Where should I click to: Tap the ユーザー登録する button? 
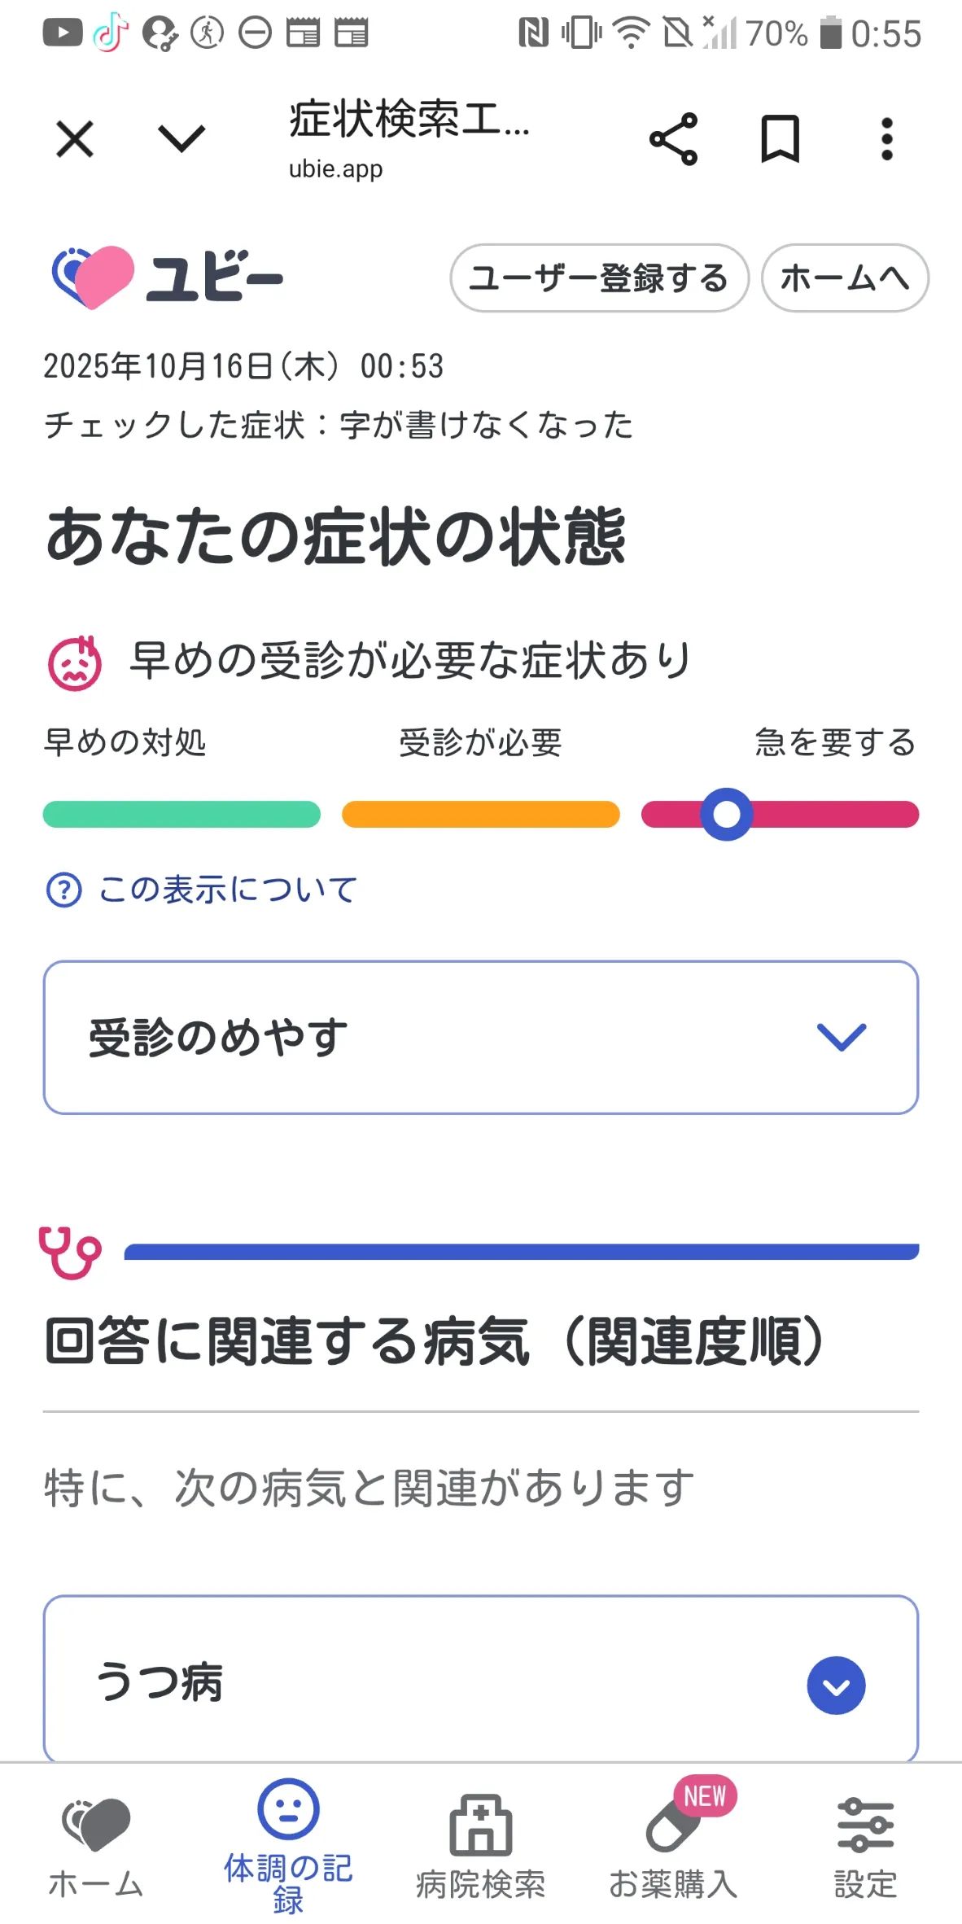[599, 278]
